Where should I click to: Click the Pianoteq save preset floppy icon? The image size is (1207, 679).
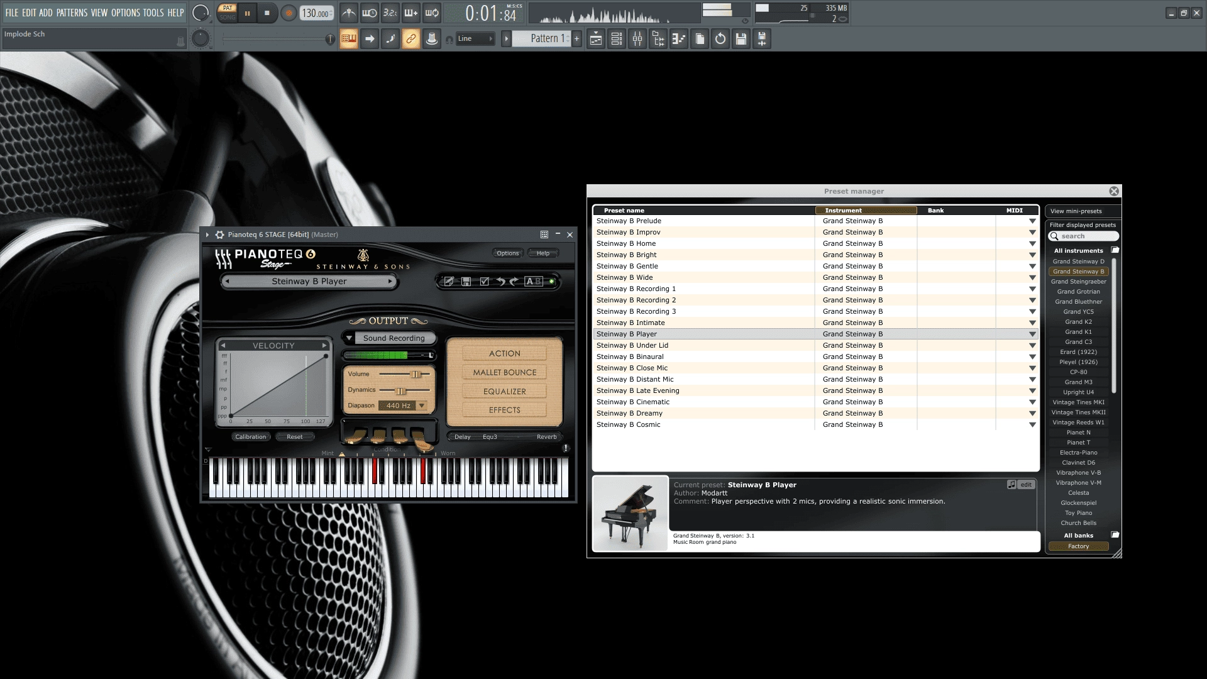click(x=466, y=282)
